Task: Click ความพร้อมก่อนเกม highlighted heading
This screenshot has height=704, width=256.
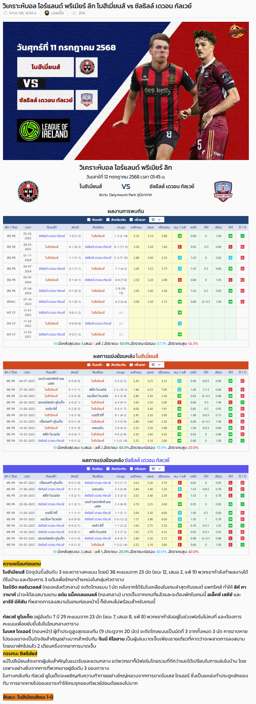Action: [22, 564]
